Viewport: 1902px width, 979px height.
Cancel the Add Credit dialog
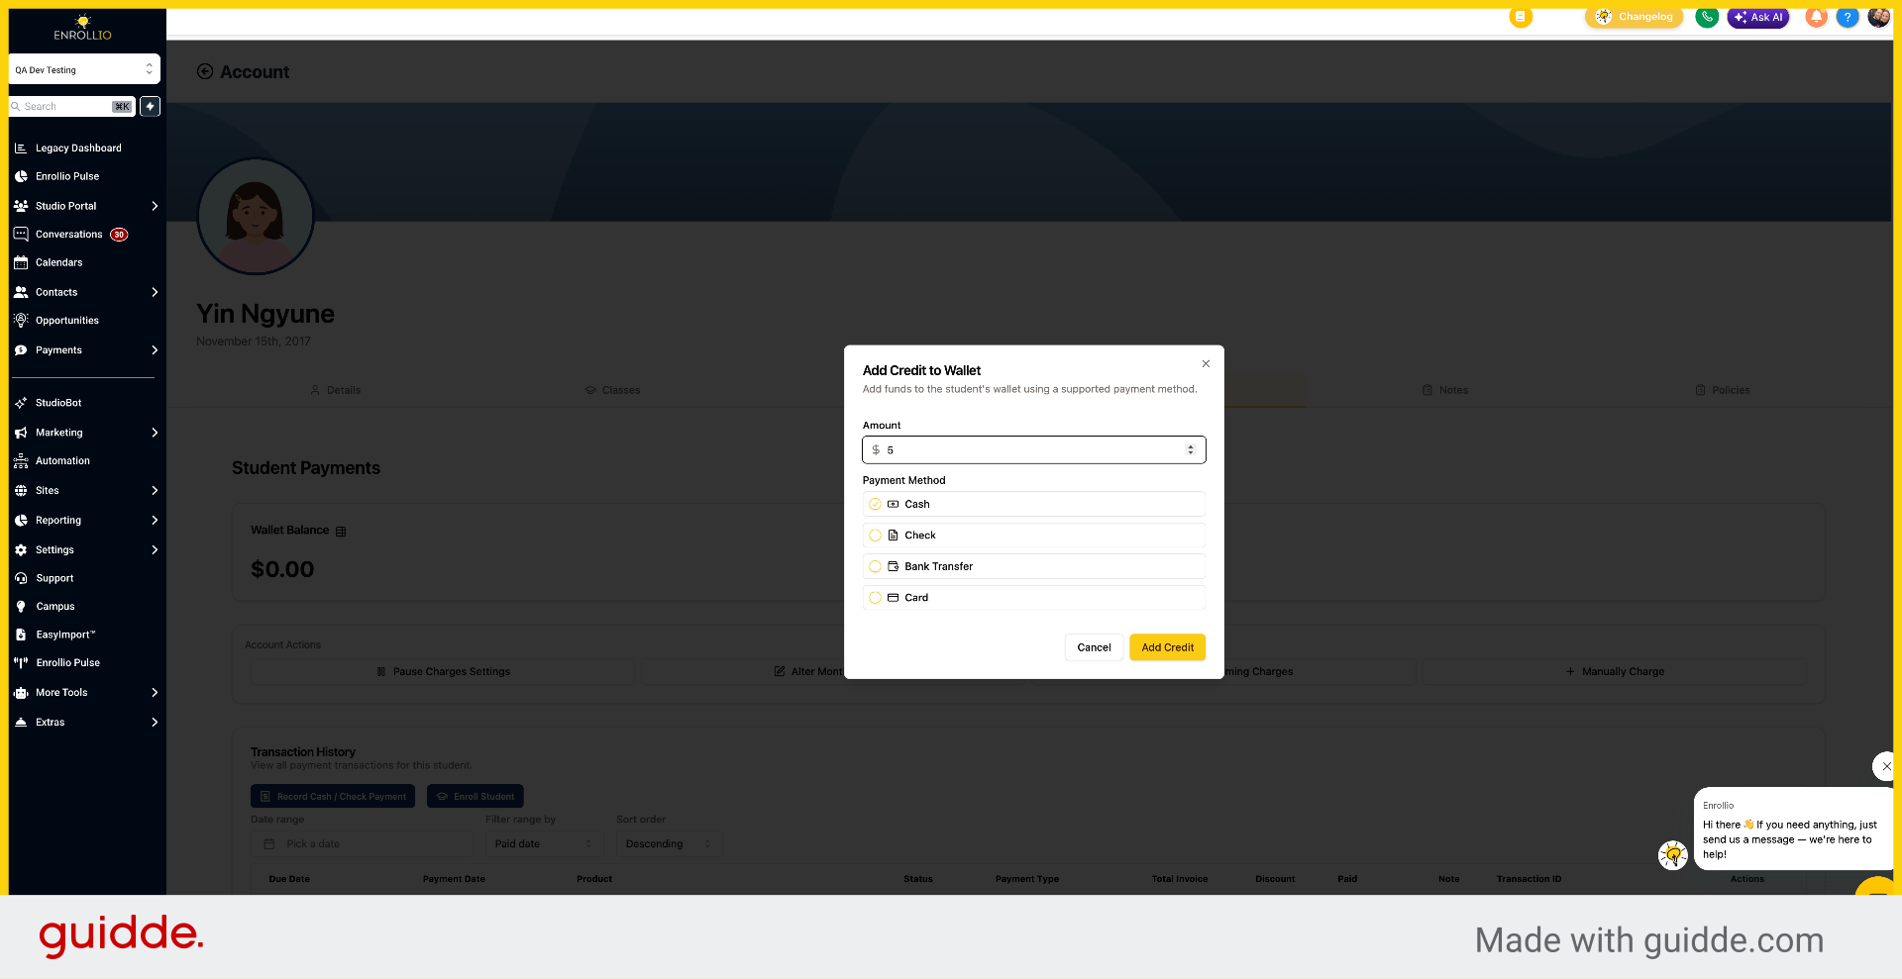[x=1094, y=647]
